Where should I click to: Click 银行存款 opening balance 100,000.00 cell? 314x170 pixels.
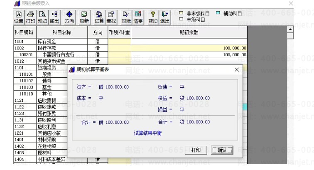[x=189, y=48]
